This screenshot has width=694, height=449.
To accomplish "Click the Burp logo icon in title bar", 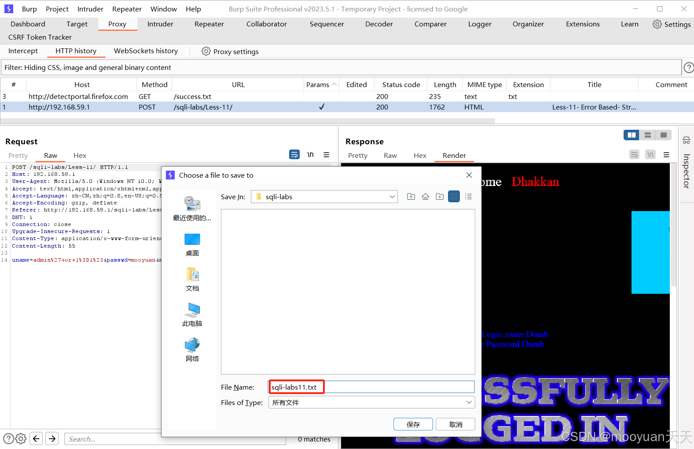I will (x=9, y=9).
